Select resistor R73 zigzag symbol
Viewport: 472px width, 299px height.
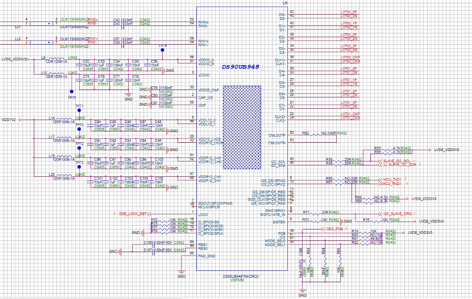coord(316,222)
